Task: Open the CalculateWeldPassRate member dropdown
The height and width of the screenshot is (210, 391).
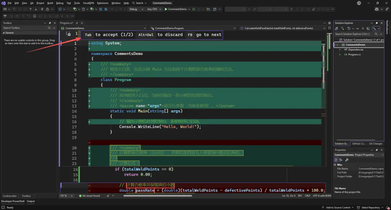Action: [282, 28]
